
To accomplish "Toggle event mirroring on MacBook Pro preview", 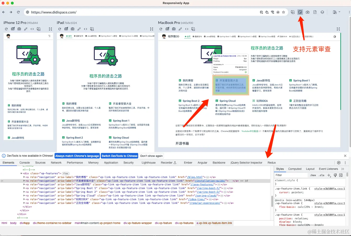I will point(180,29).
